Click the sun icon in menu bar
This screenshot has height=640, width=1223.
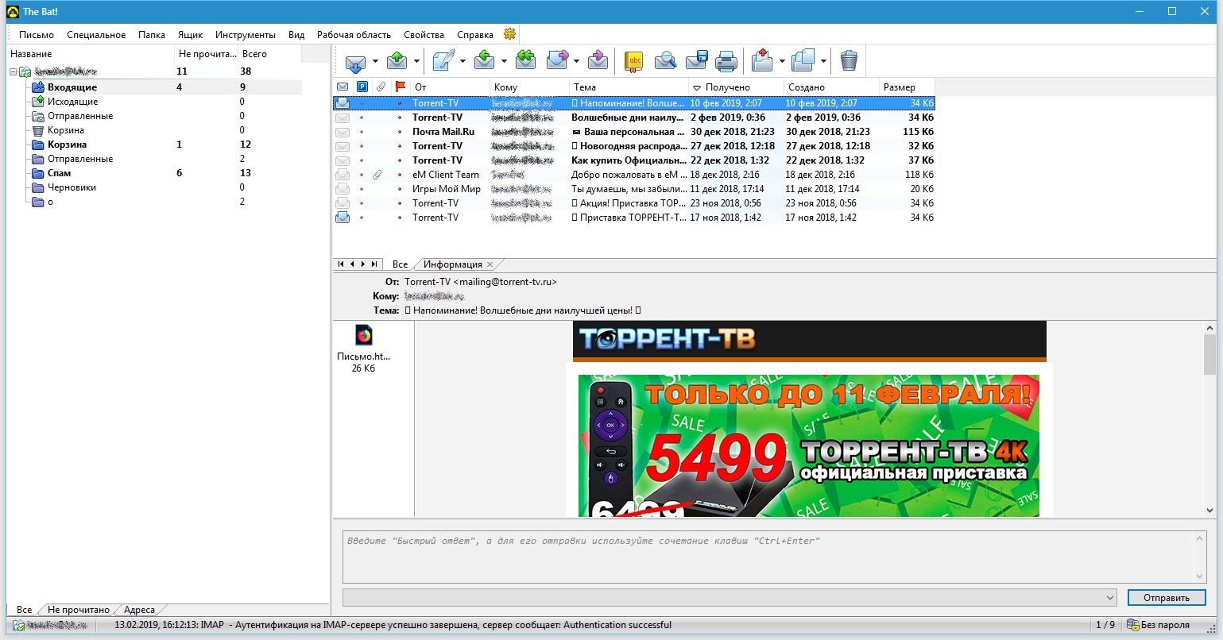510,34
